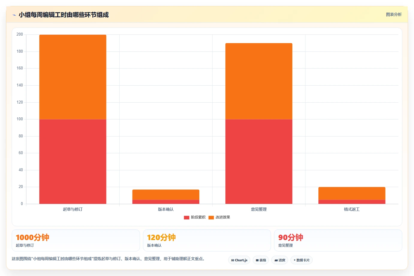Click the 160 y-axis tick label
Viewport: 414px width, 276px height.
[19, 68]
